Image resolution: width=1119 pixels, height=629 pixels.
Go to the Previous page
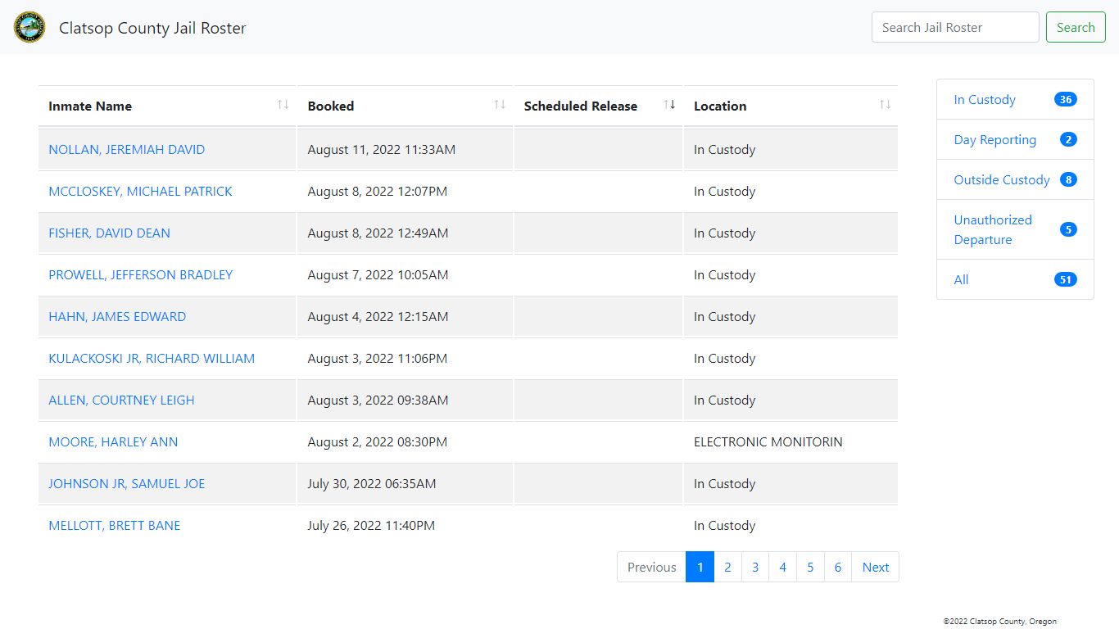[x=651, y=567]
